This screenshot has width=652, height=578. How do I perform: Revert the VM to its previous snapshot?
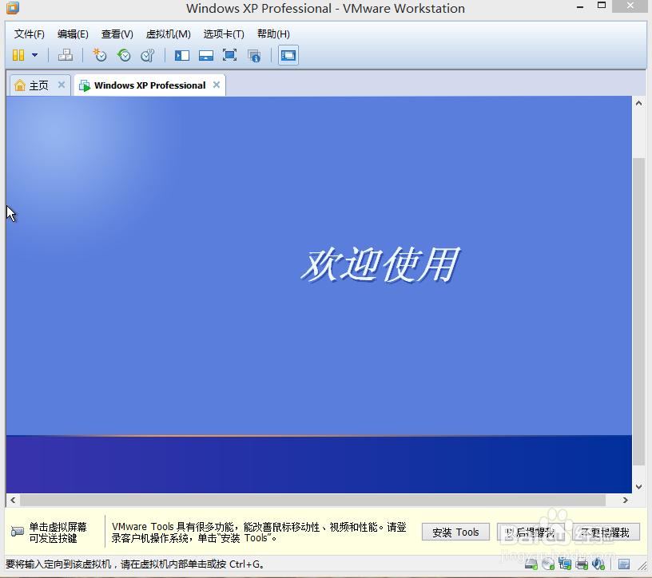124,55
